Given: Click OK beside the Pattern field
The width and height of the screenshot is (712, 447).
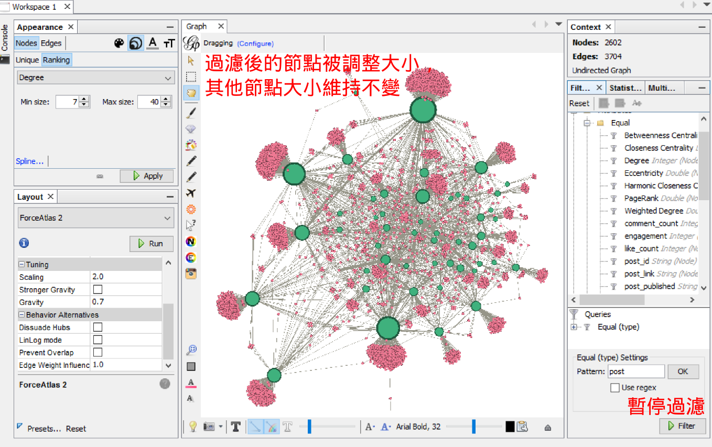Looking at the screenshot, I should coord(683,372).
